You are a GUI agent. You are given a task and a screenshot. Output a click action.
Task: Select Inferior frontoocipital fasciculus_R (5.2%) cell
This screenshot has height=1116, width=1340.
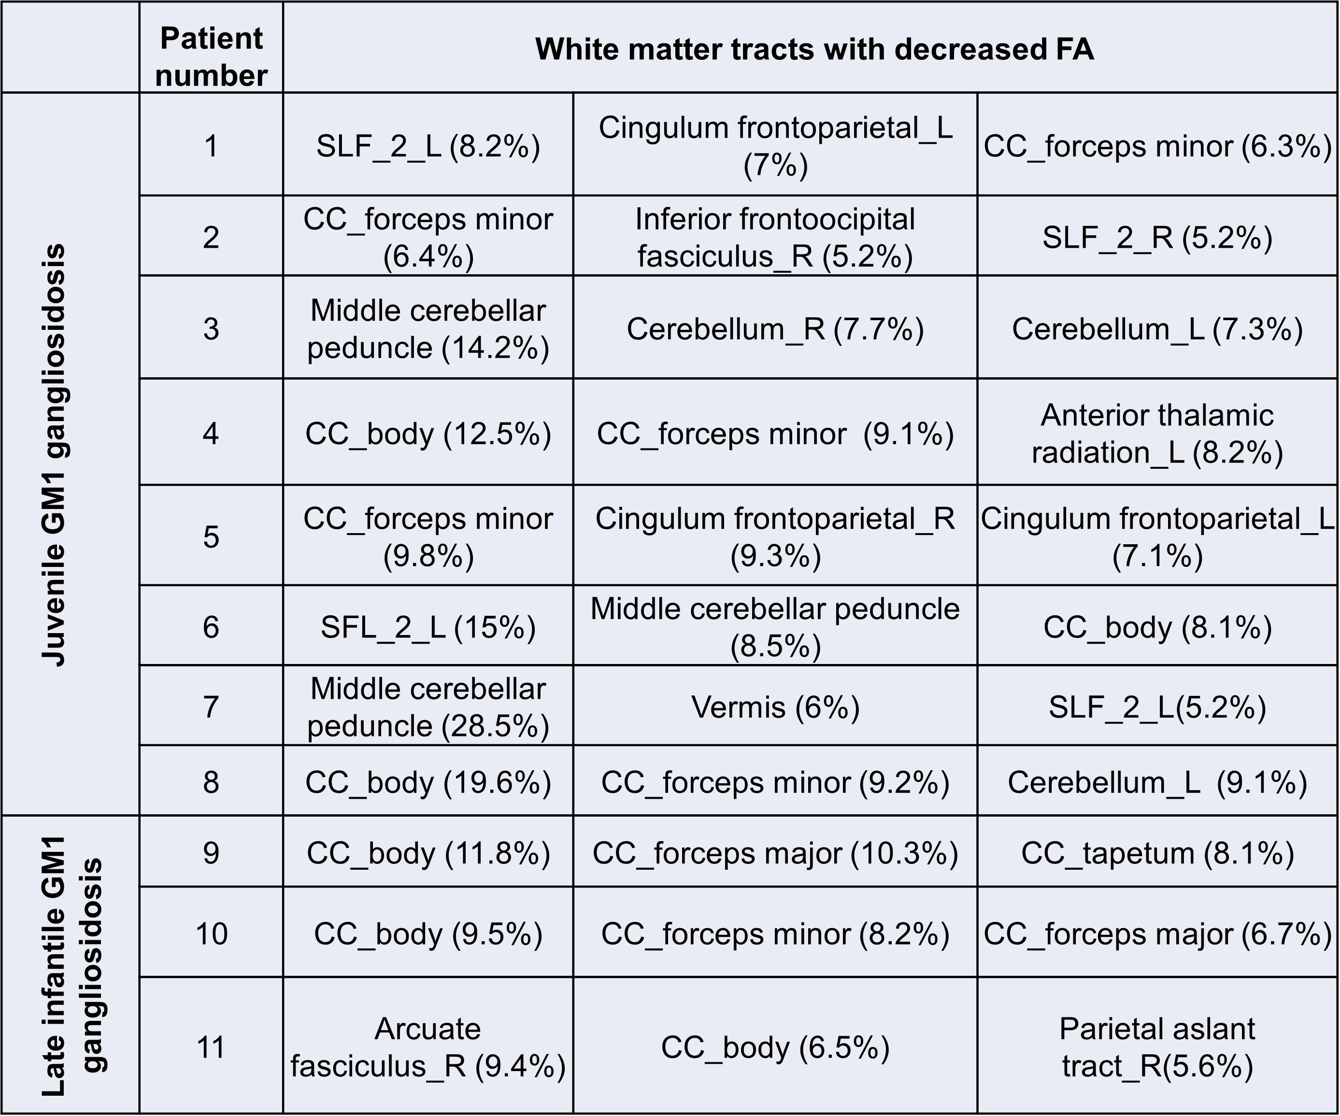click(x=775, y=237)
